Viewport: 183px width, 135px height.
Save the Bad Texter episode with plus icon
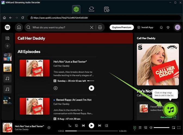(x=55, y=88)
